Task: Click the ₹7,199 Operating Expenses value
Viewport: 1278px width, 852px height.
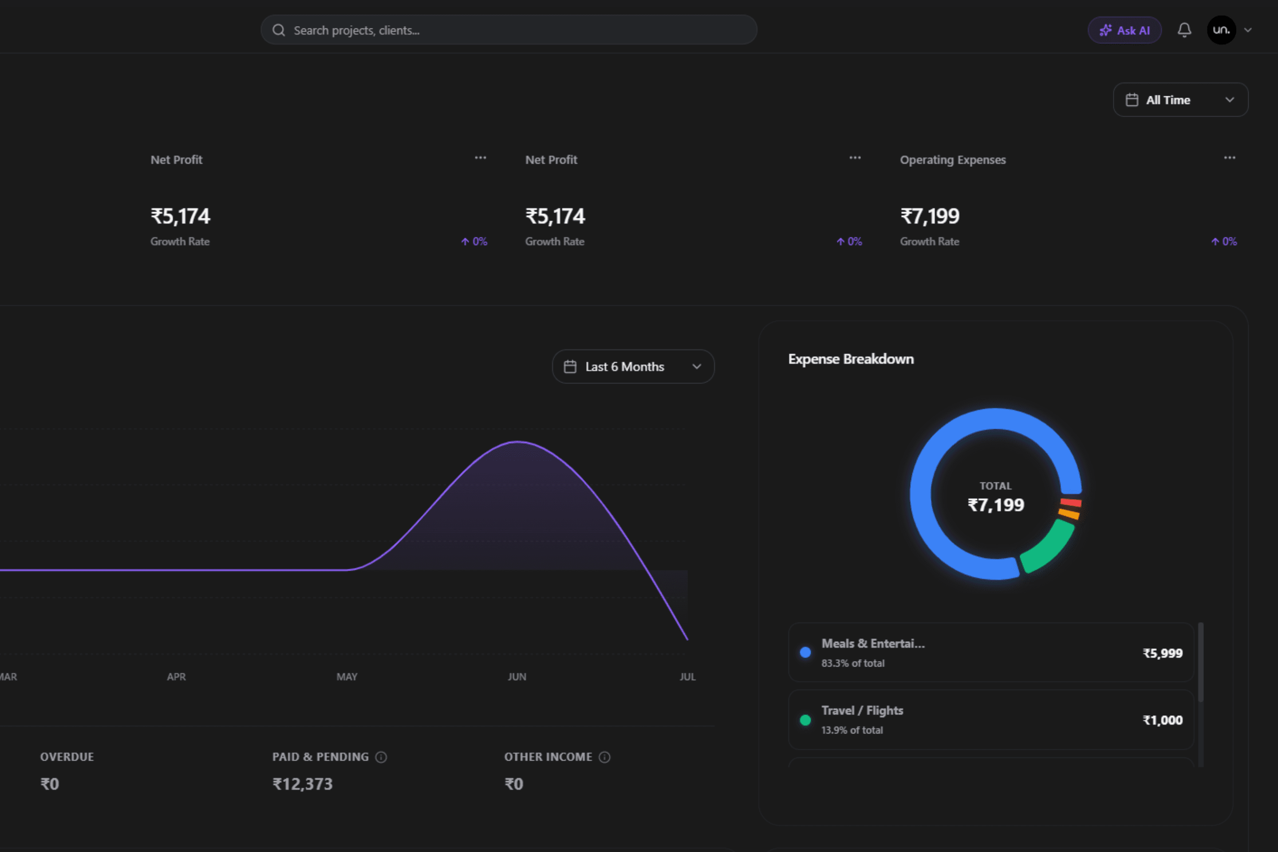Action: (x=930, y=216)
